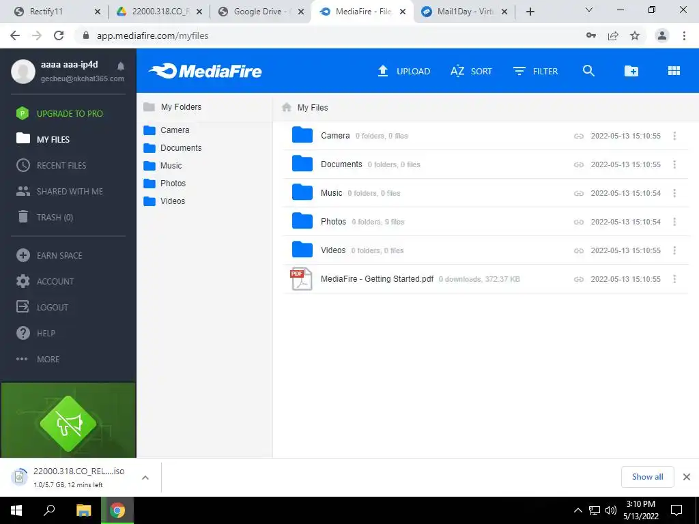Open notifications bell icon
Image resolution: width=699 pixels, height=524 pixels.
pos(121,66)
